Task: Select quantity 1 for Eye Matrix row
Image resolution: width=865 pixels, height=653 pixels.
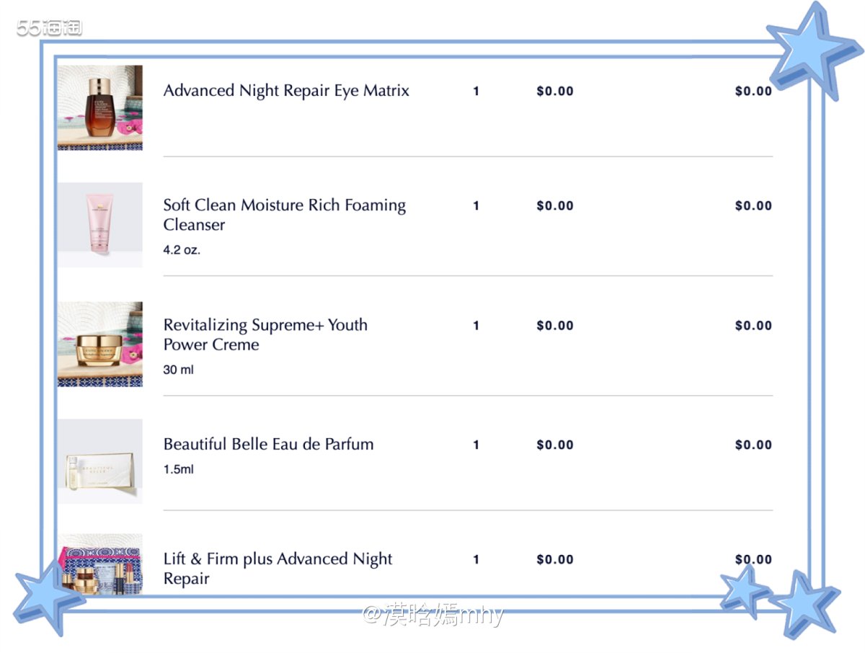Action: coord(476,92)
